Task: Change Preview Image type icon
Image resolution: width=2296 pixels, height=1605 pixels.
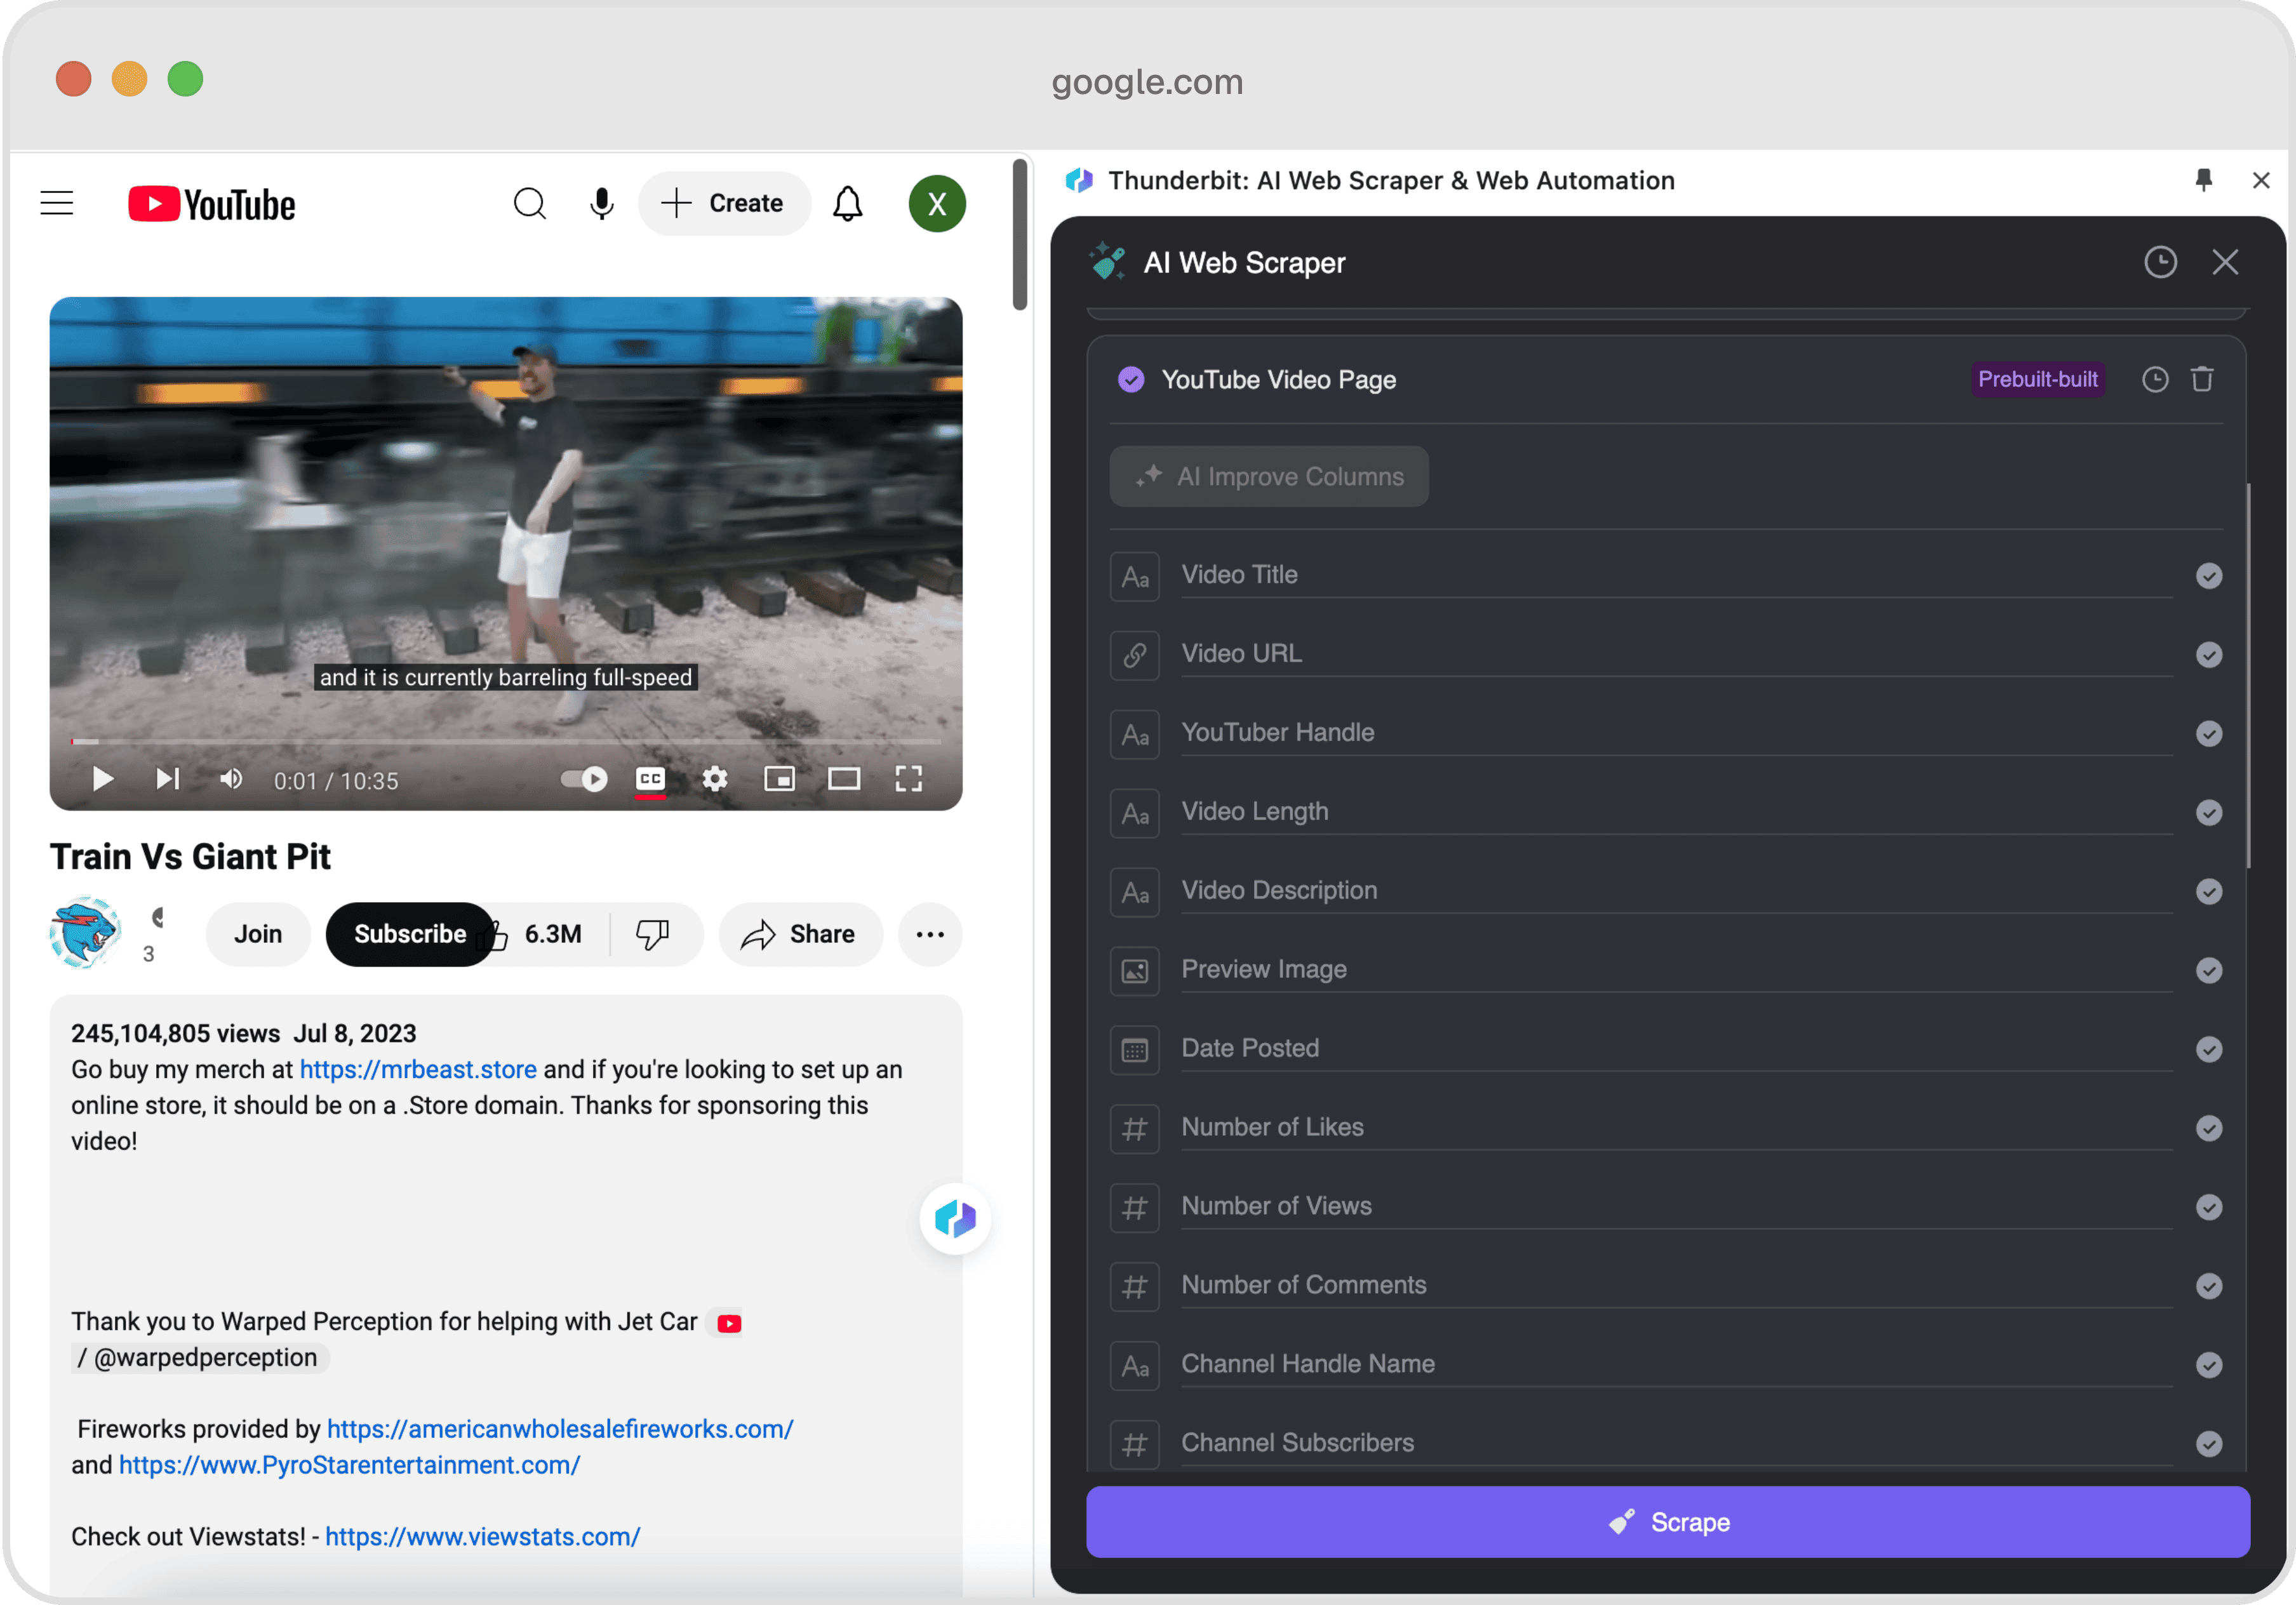Action: click(1134, 971)
